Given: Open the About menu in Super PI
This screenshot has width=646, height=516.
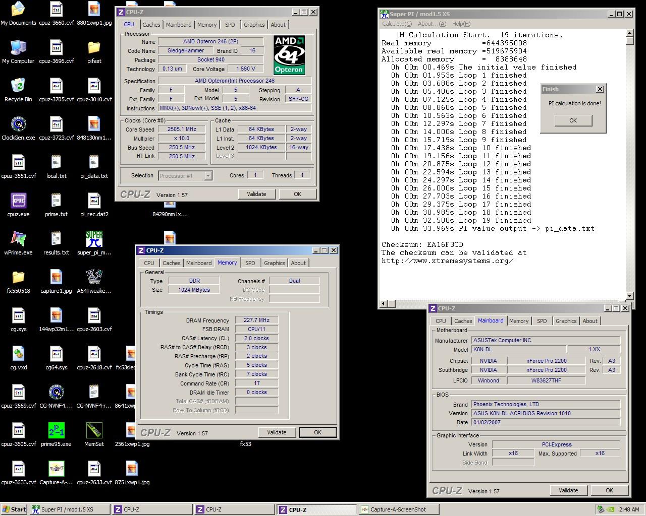Looking at the screenshot, I should tap(432, 24).
